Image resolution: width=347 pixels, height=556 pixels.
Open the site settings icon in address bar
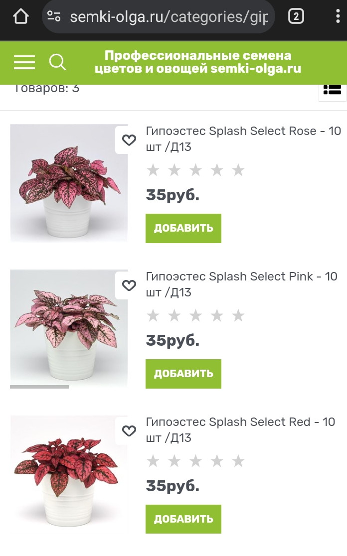pyautogui.click(x=54, y=16)
